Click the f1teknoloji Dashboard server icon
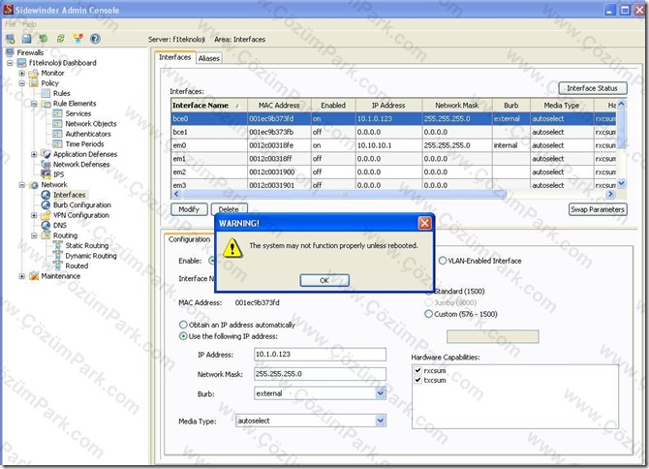 pyautogui.click(x=21, y=63)
